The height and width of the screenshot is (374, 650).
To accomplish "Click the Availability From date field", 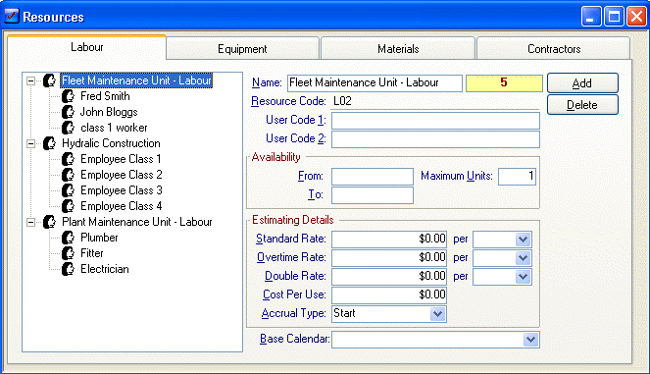I will point(373,177).
